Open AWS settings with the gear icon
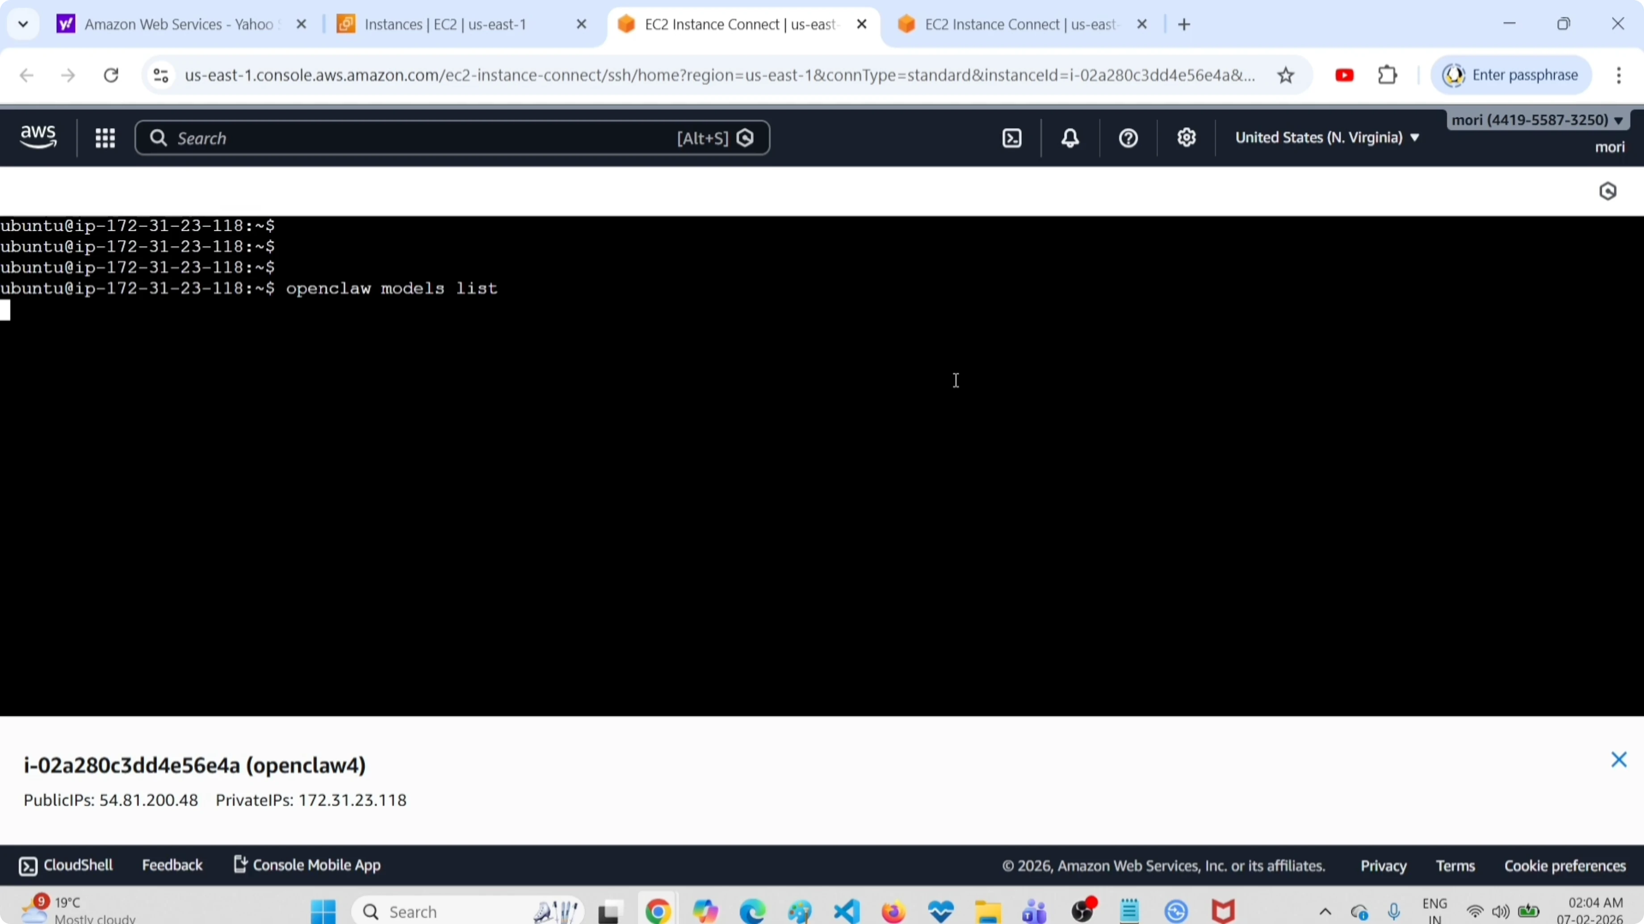The height and width of the screenshot is (924, 1644). pyautogui.click(x=1186, y=138)
